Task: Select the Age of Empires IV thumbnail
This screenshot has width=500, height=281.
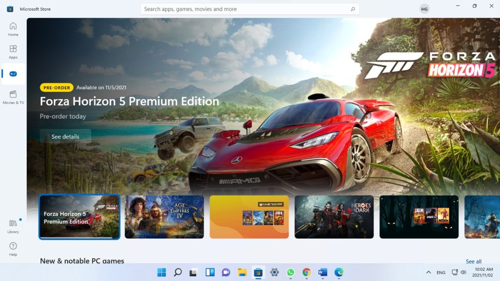Action: tap(164, 217)
